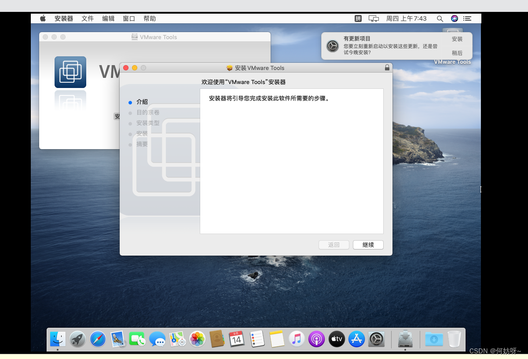Open Finder from the Dock
Viewport: 528px width, 359px height.
(58, 339)
